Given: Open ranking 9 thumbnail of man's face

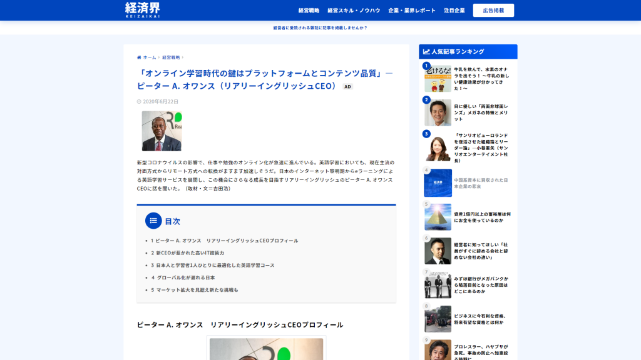Looking at the screenshot, I should coord(438,350).
